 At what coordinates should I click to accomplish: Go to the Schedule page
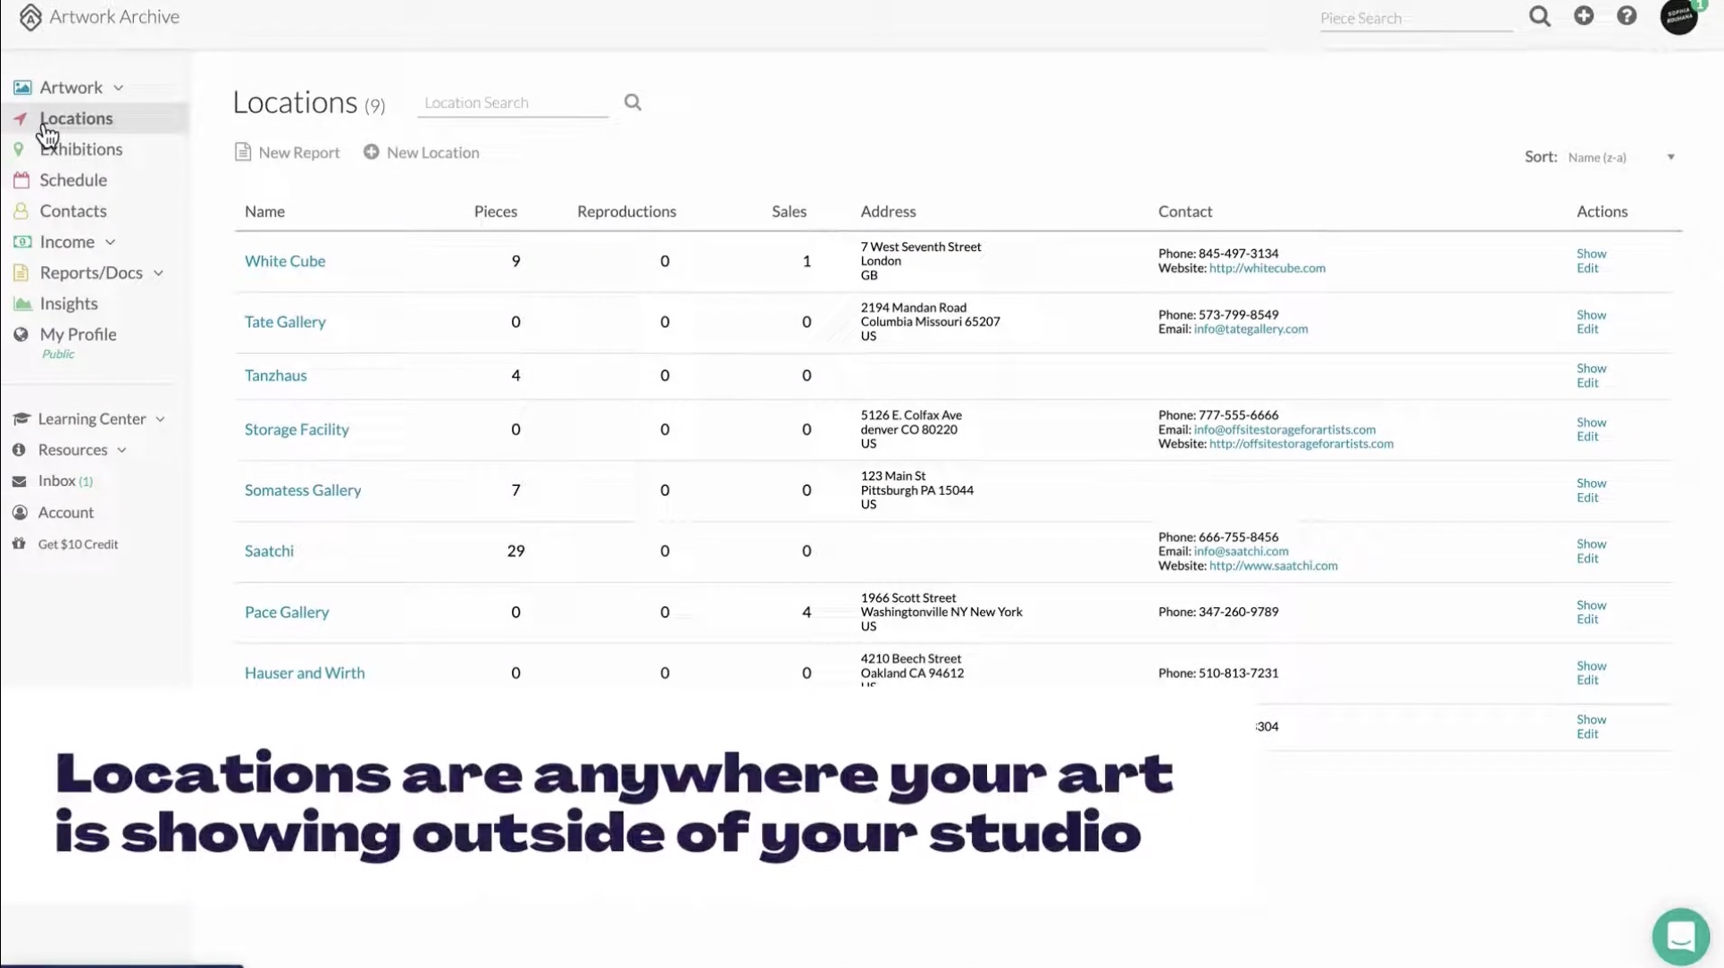tap(73, 180)
